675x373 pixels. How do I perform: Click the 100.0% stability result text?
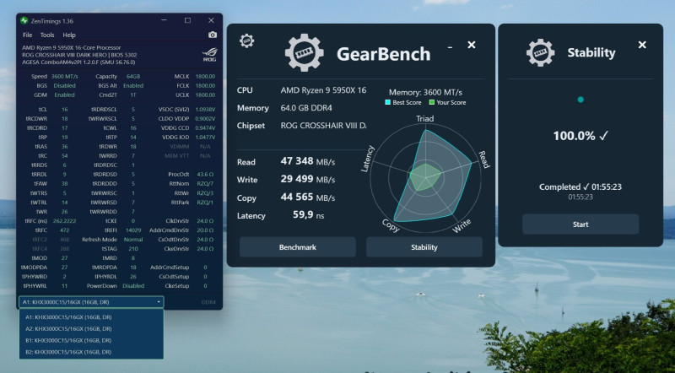point(580,136)
